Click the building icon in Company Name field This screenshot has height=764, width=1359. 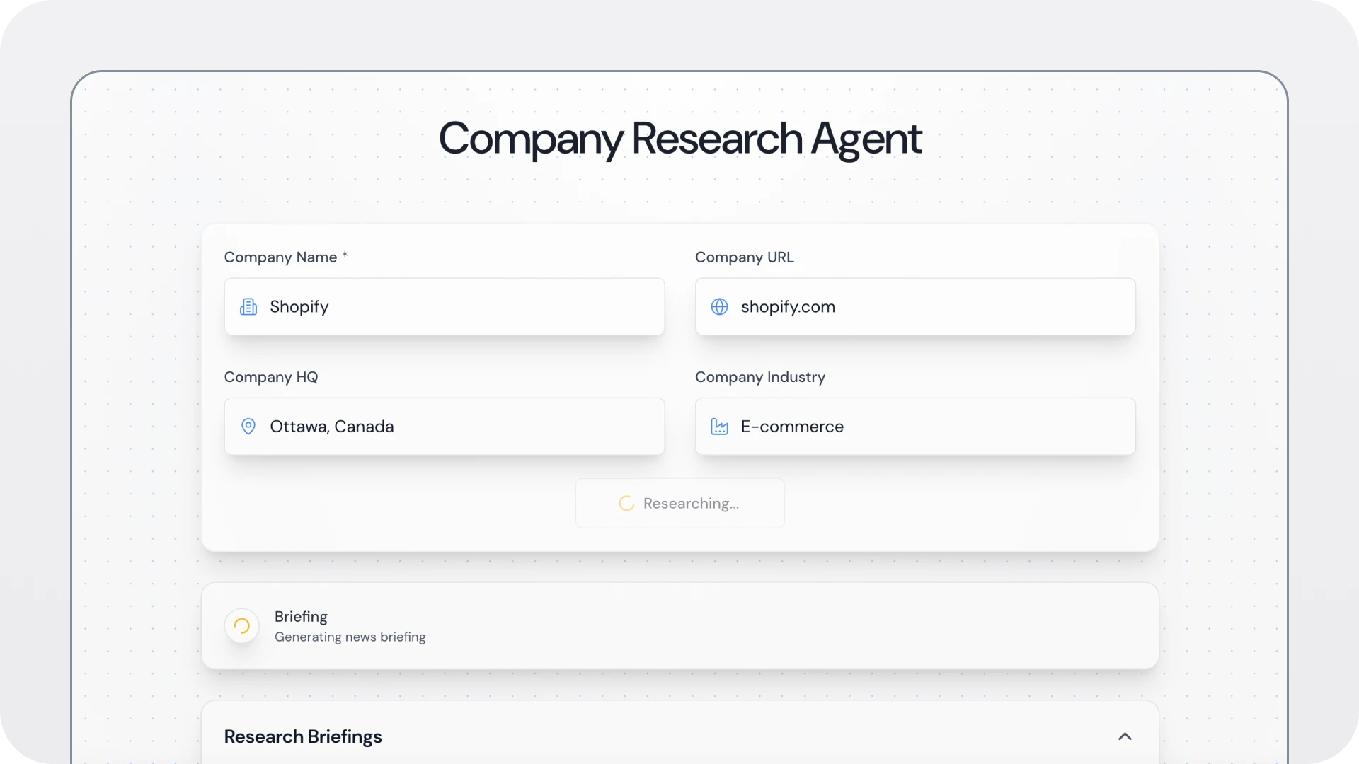(x=248, y=306)
